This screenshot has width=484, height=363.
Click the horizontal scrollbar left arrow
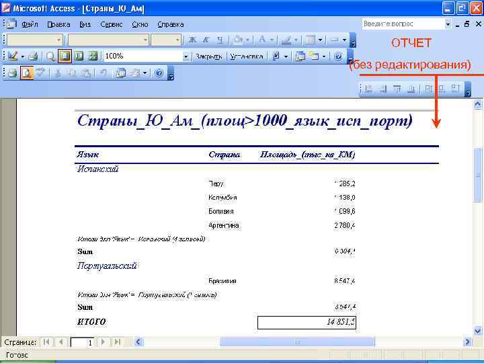pos(138,341)
